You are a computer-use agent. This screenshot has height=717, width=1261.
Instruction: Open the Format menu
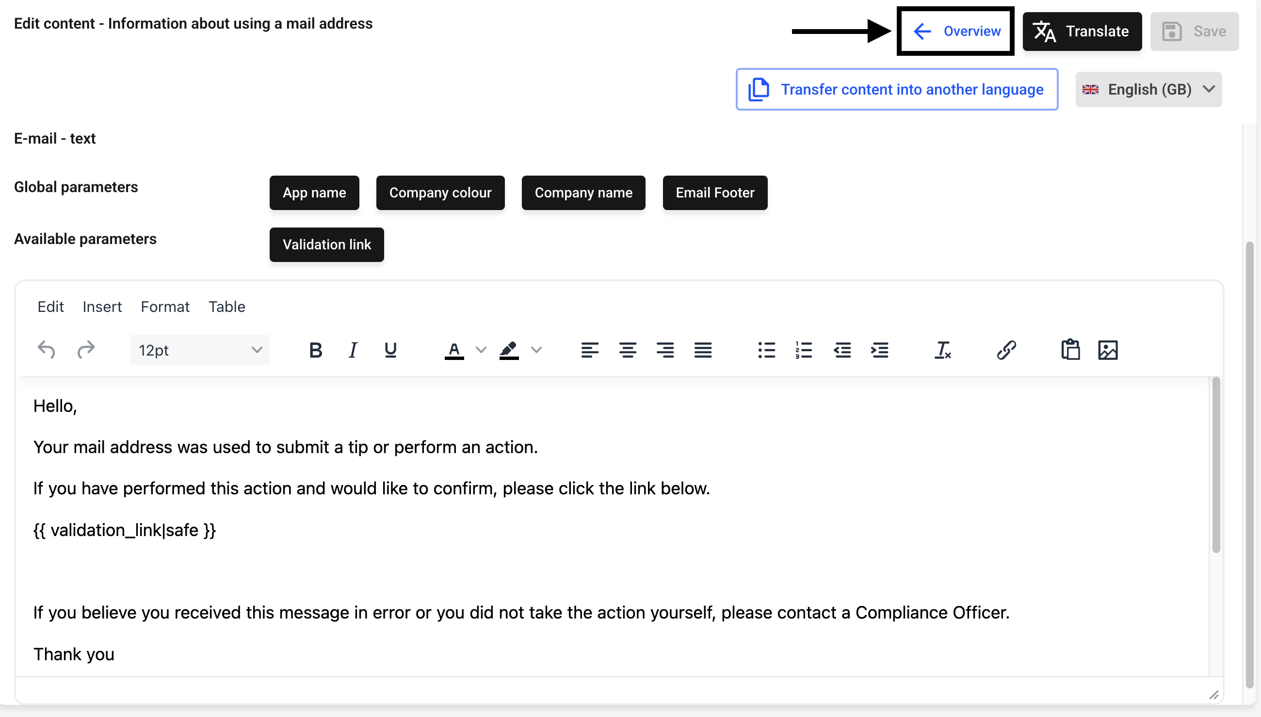tap(165, 307)
